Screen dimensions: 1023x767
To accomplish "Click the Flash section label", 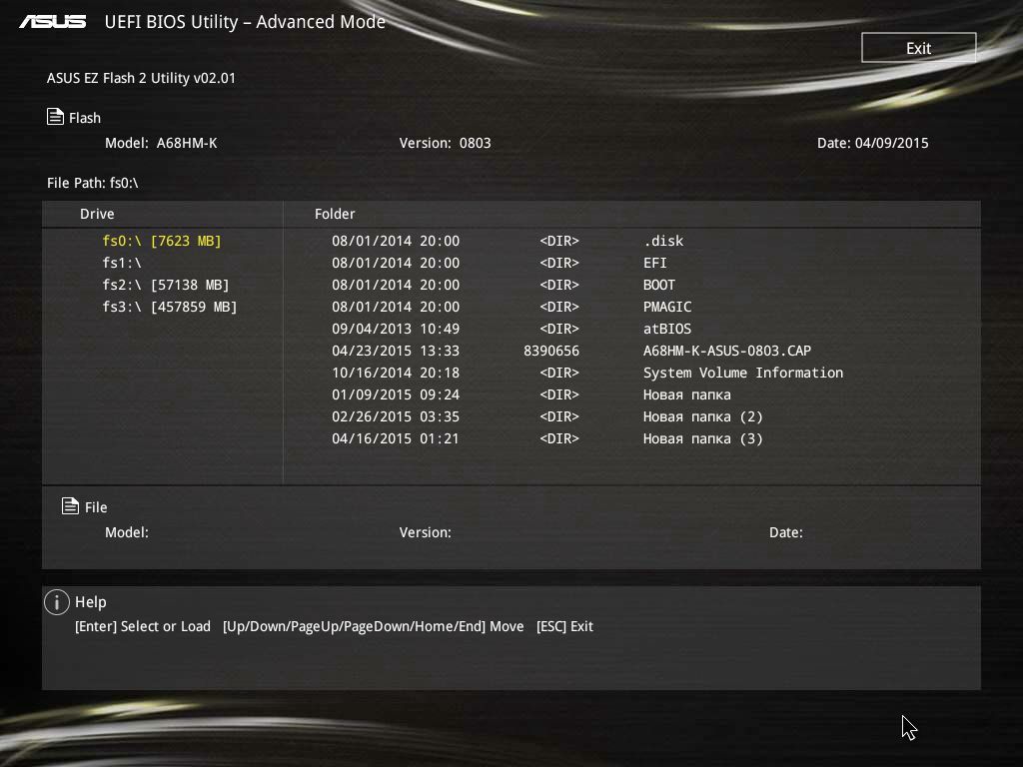I will 85,118.
